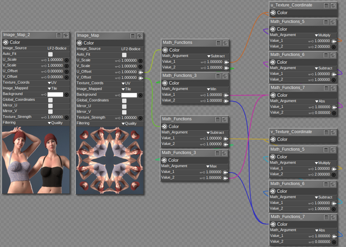
Task: Edit Value_2 field on the Max math node
Action: (x=213, y=178)
